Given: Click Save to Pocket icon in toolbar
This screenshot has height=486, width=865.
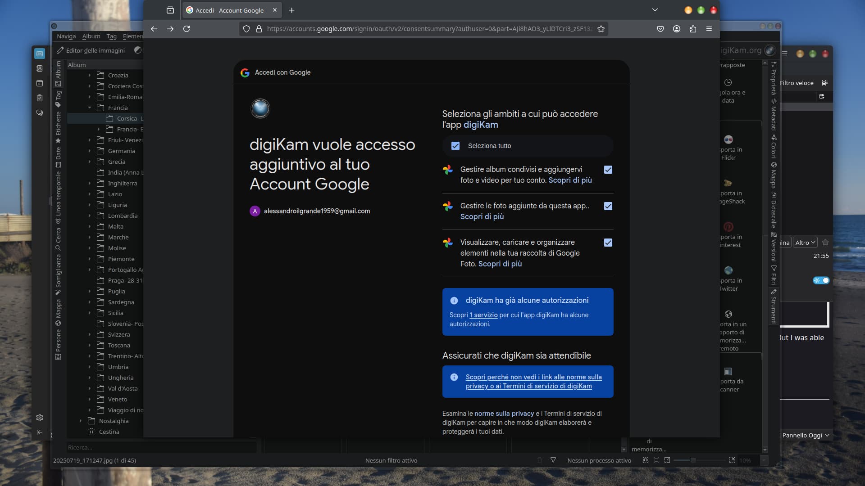Looking at the screenshot, I should pyautogui.click(x=660, y=29).
